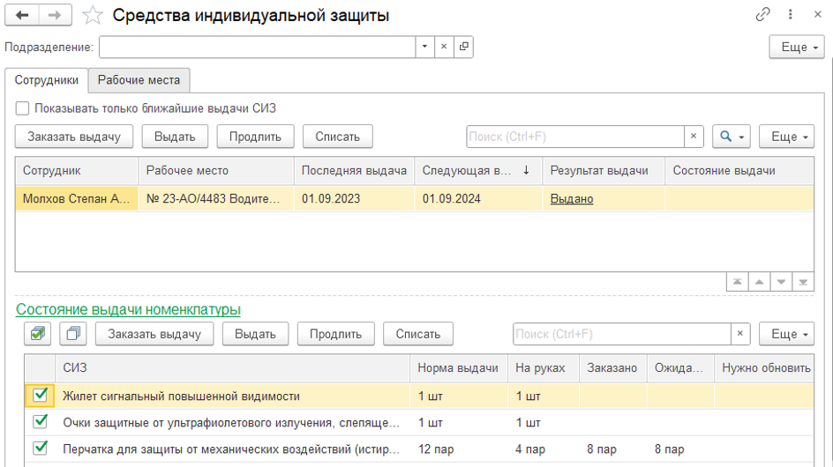Viewport: 833px width, 467px height.
Task: Click the forward navigation arrow
Action: (56, 16)
